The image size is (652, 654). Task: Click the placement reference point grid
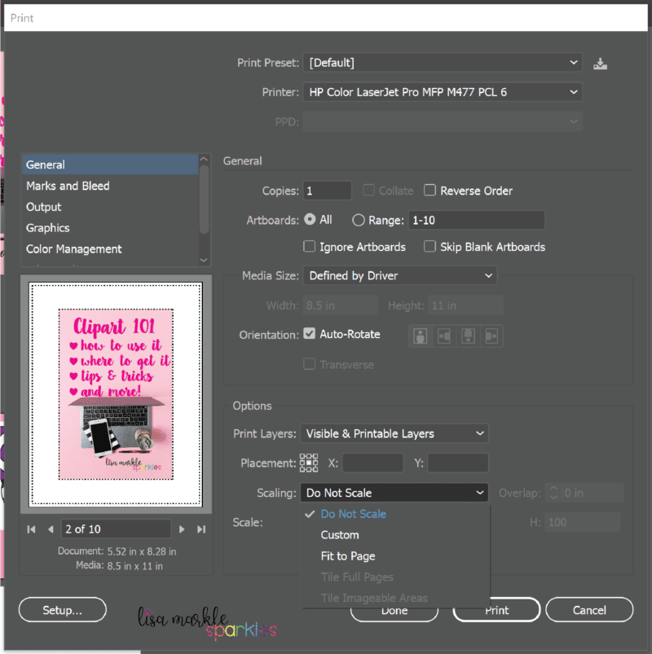[x=309, y=462]
